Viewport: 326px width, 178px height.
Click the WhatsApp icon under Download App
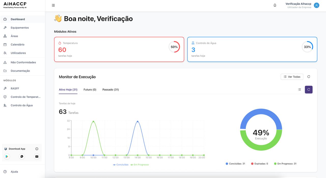tap(22, 157)
